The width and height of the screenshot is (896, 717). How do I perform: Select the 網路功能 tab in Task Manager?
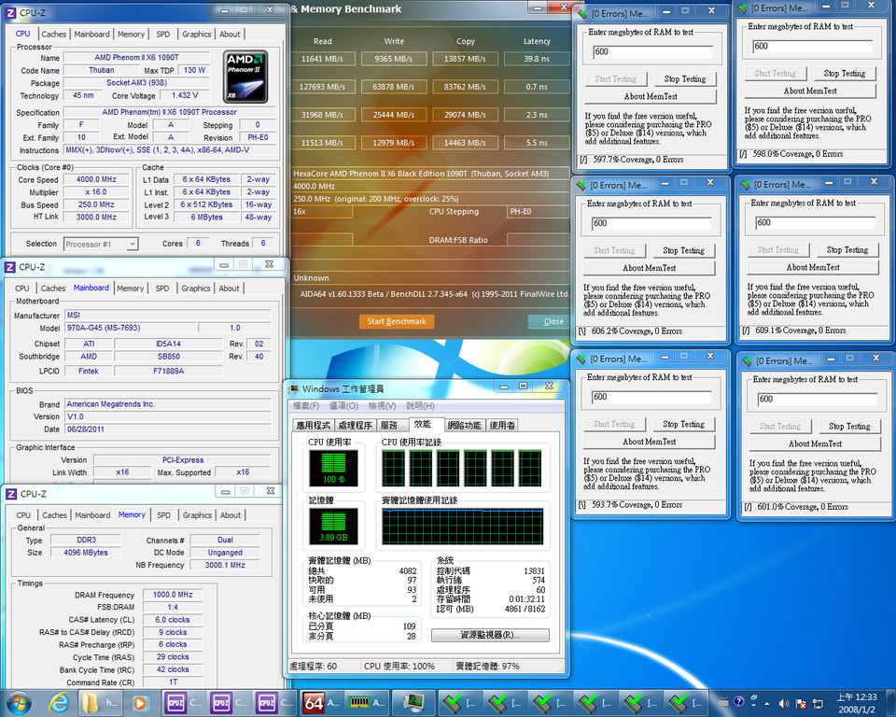click(465, 426)
